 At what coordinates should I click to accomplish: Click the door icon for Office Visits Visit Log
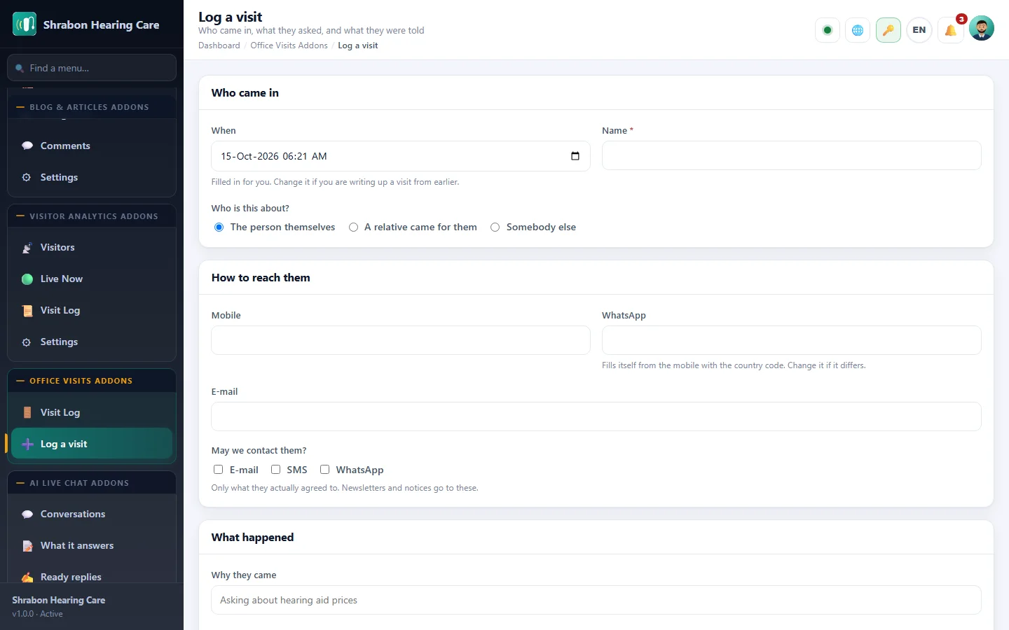[27, 412]
